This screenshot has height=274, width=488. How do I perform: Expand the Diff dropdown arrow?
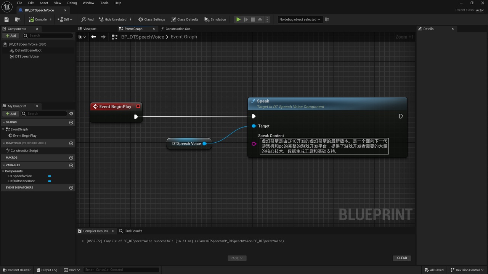71,19
